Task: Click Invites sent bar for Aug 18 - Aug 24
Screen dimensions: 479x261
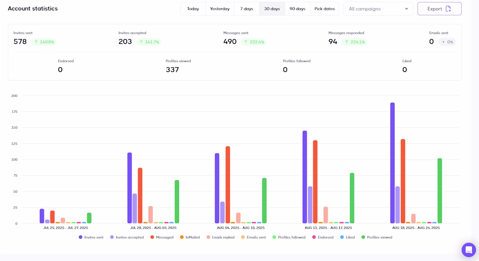Action: (392, 163)
